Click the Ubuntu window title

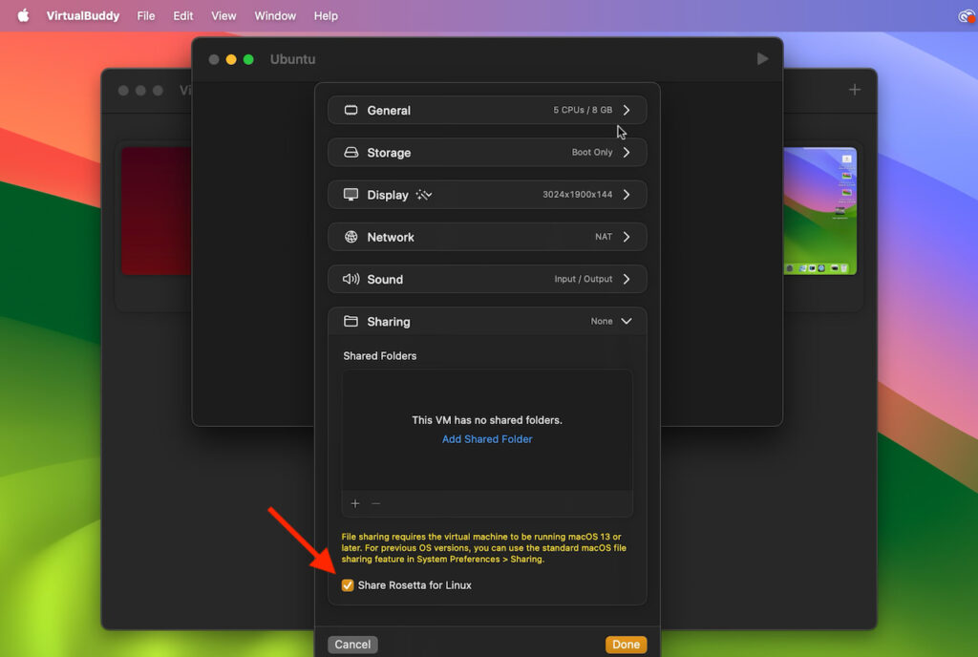click(292, 59)
